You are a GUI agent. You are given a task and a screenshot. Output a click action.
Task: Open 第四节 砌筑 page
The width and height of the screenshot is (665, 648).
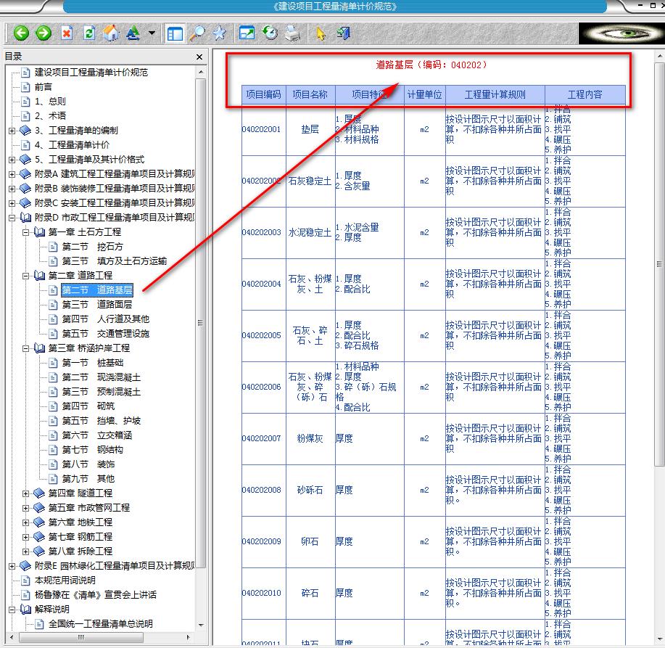click(x=88, y=406)
